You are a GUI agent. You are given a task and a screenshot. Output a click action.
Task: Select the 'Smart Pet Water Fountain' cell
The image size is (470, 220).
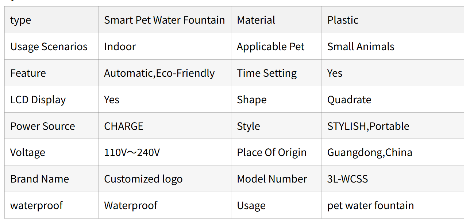[x=164, y=20]
